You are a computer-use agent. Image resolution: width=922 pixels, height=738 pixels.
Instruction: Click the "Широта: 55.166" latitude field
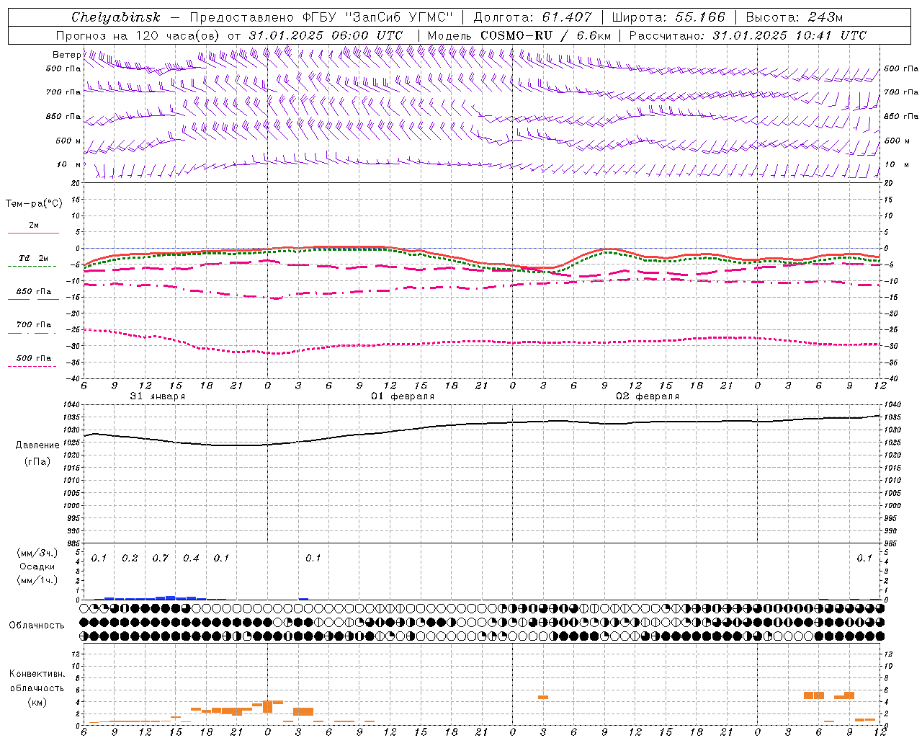tap(668, 17)
